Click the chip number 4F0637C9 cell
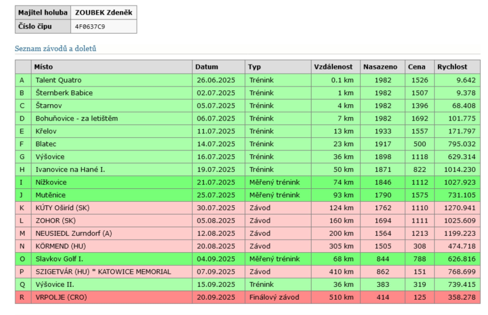 (x=89, y=27)
